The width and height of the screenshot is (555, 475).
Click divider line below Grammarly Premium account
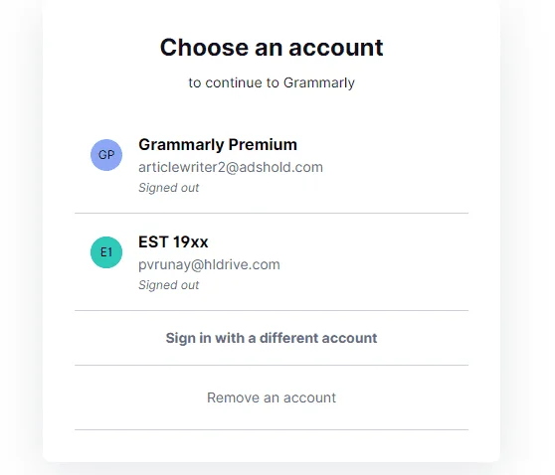coord(272,213)
